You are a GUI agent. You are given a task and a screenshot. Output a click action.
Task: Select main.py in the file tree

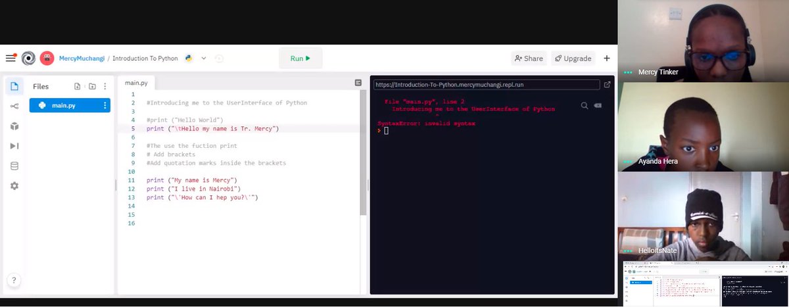click(x=70, y=105)
